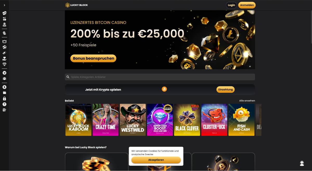Click the Bitcoin icon in sidebar
The height and width of the screenshot is (171, 312).
point(4,87)
